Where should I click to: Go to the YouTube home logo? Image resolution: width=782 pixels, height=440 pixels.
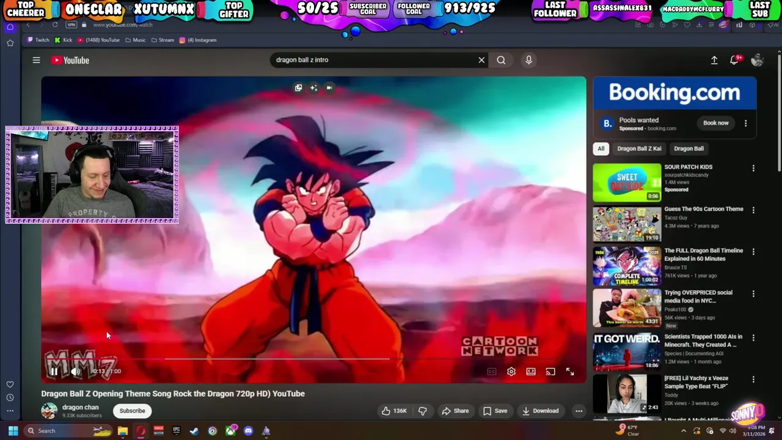pos(70,60)
